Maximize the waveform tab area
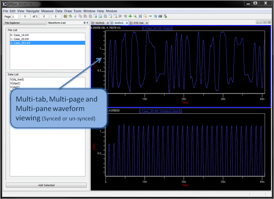 (x=269, y=22)
